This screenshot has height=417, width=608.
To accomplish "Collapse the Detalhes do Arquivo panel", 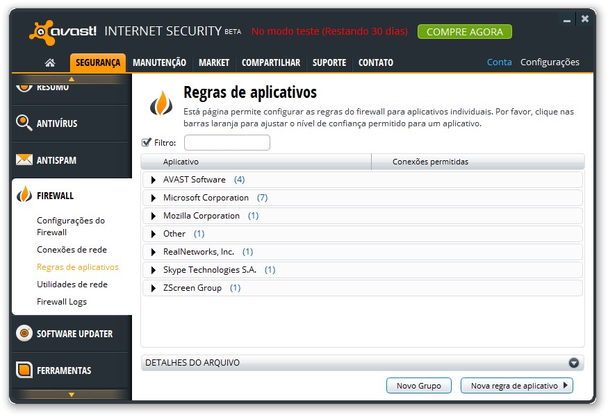I will [x=574, y=362].
